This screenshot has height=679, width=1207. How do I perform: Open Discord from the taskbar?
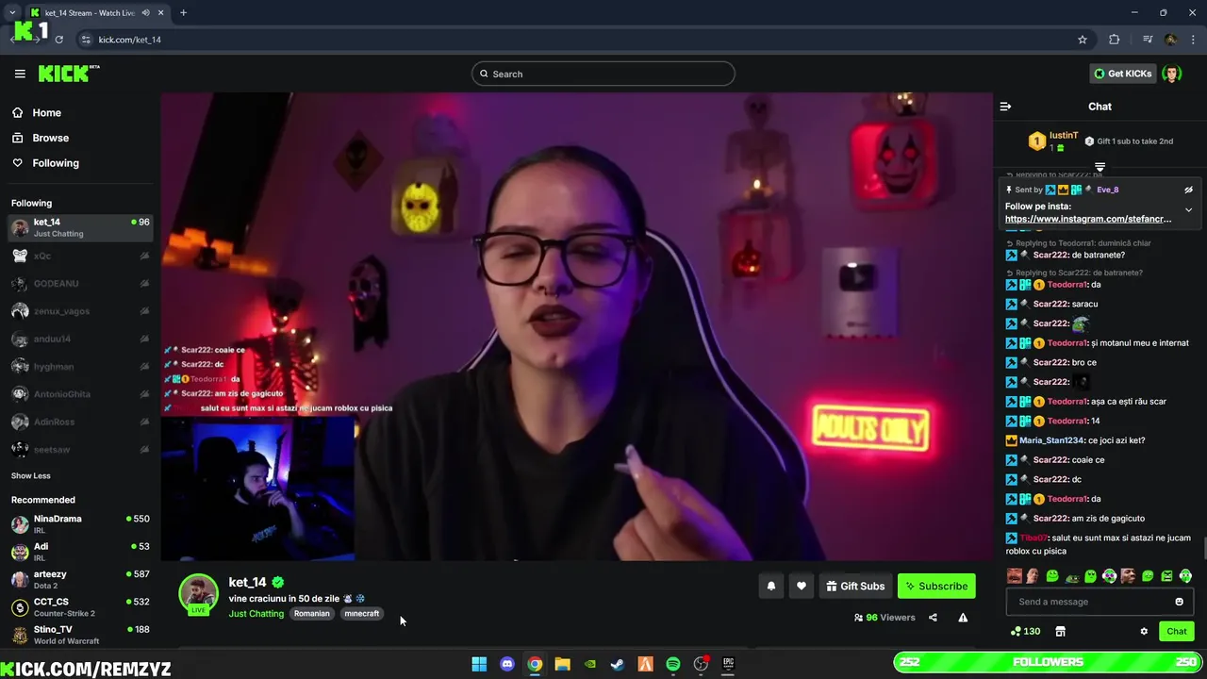tap(507, 664)
